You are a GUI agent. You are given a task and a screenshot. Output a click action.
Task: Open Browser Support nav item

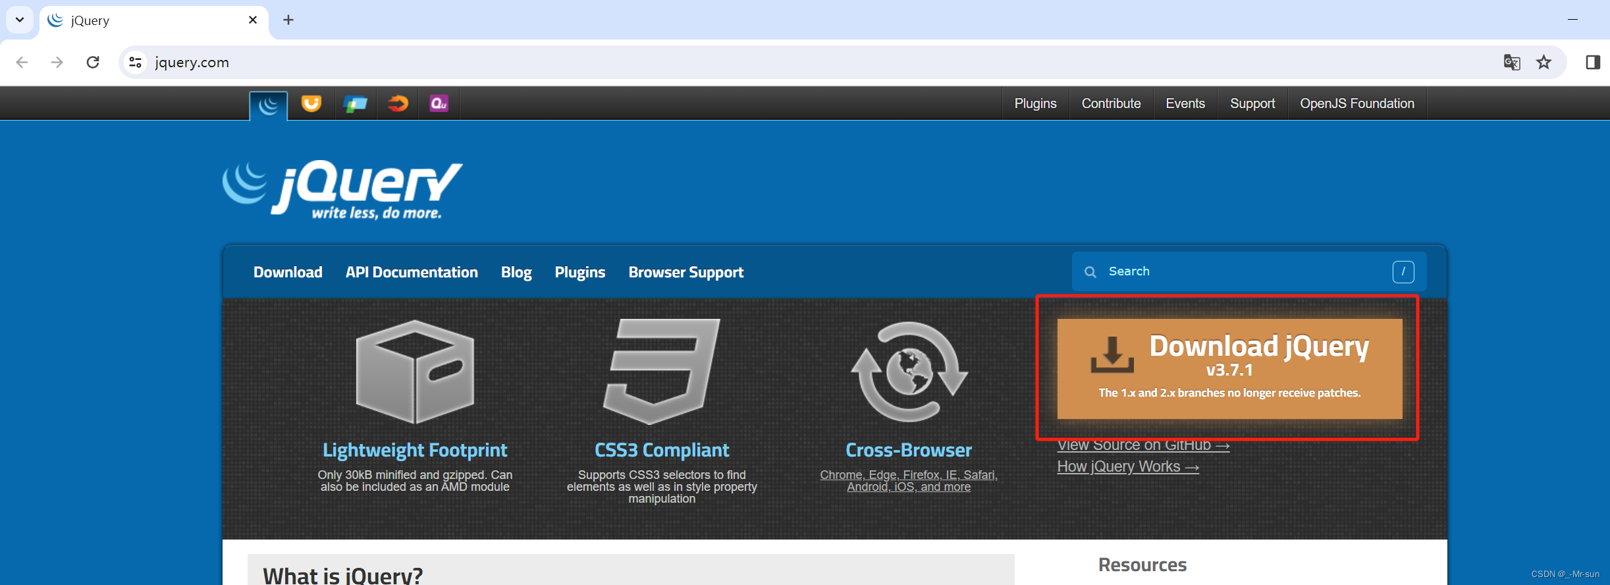point(685,272)
